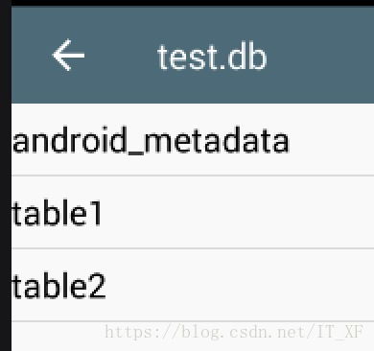Viewport: 374px width, 351px height.
Task: Click divider line between table1 and table2
Action: pyautogui.click(x=193, y=248)
